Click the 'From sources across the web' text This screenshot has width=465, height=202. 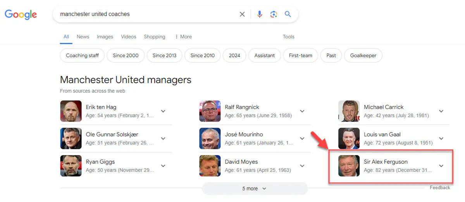93,91
